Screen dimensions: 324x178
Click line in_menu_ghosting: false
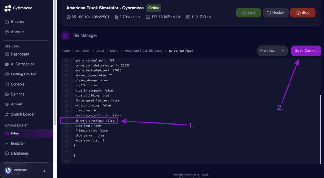(x=95, y=121)
